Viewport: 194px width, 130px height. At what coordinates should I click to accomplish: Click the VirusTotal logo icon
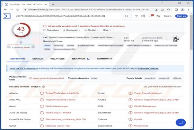coord(7,16)
